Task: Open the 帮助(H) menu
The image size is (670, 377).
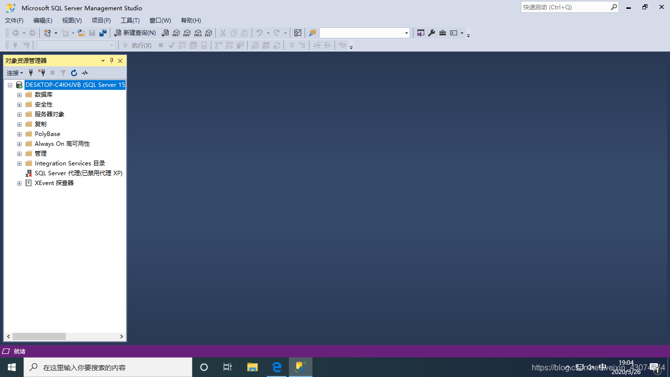Action: [191, 20]
